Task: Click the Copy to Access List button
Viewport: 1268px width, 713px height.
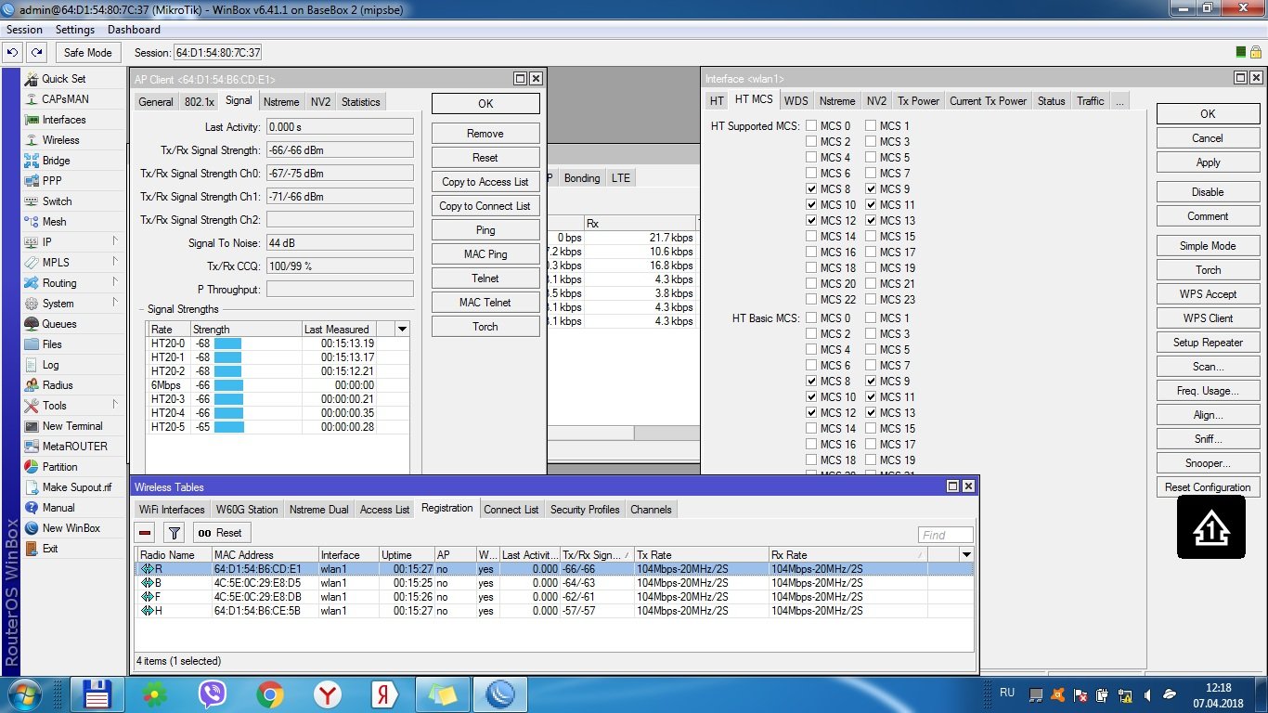Action: click(485, 182)
